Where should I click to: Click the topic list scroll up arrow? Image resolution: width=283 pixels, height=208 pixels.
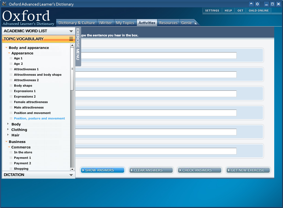point(72,45)
